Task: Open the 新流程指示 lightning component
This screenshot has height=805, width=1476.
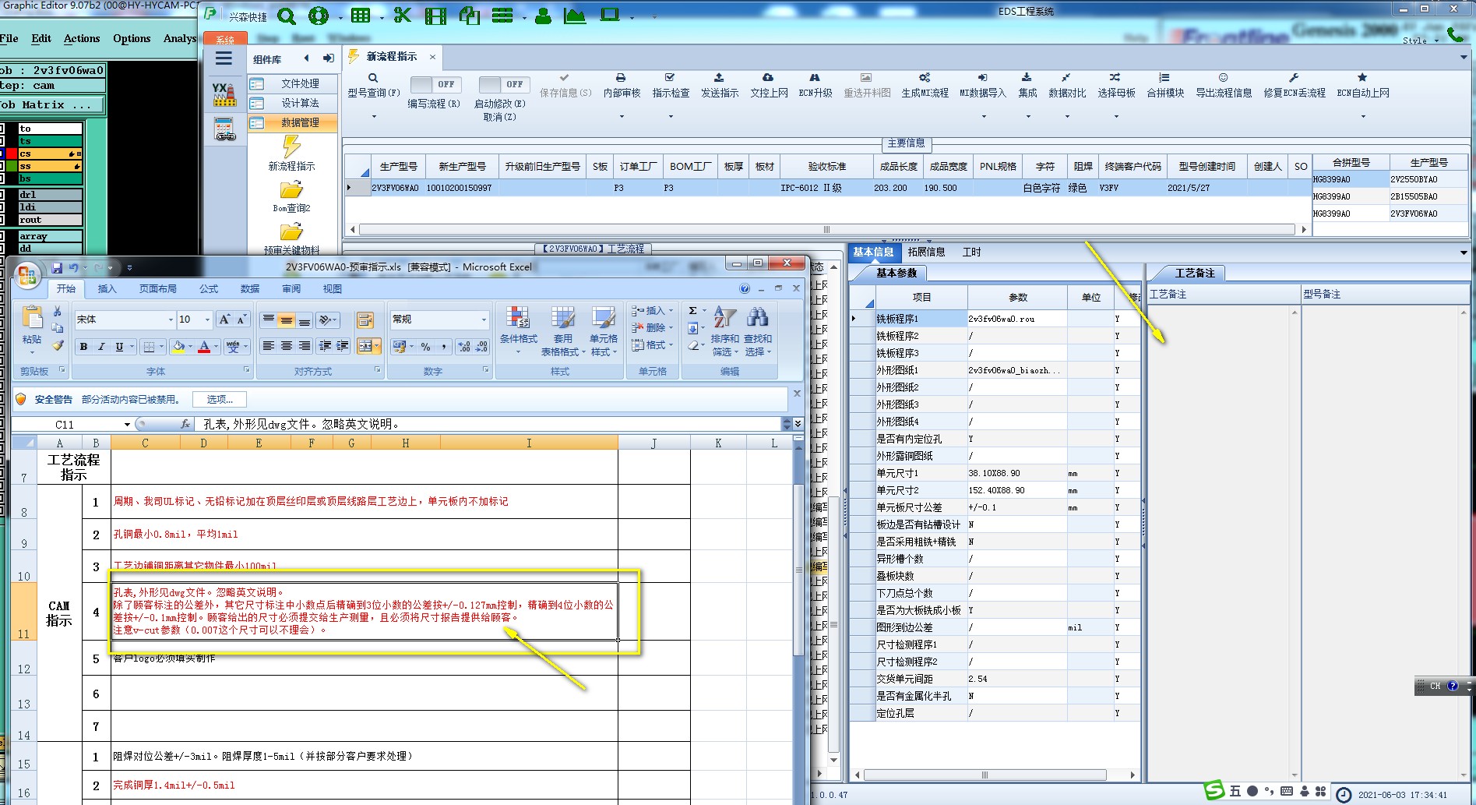Action: point(291,154)
